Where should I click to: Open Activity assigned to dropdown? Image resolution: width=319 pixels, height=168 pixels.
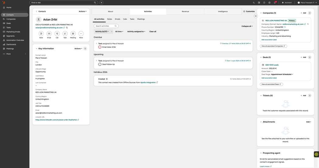point(136,32)
